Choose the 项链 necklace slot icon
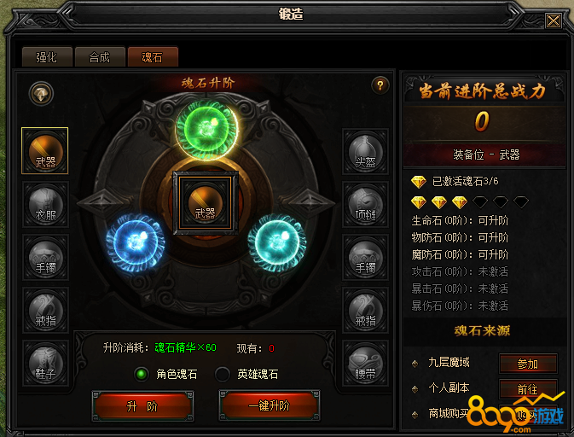 [x=365, y=204]
